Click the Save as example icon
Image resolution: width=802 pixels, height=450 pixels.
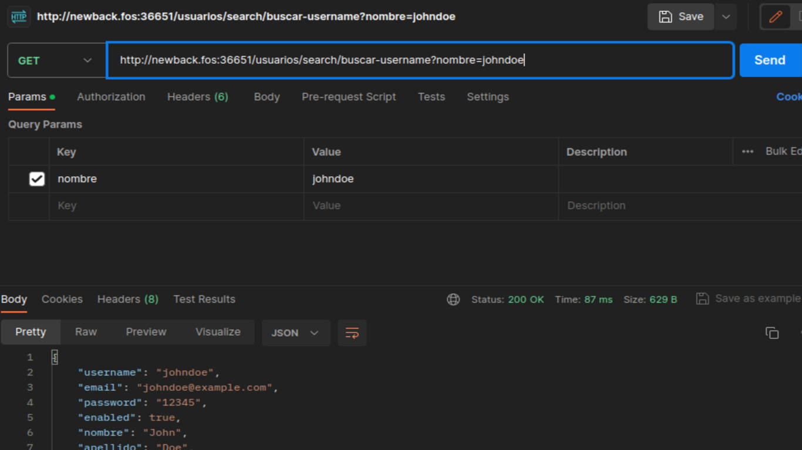coord(702,299)
